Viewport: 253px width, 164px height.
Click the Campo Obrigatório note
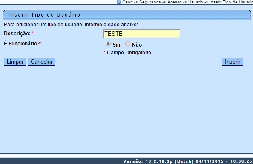(x=129, y=53)
